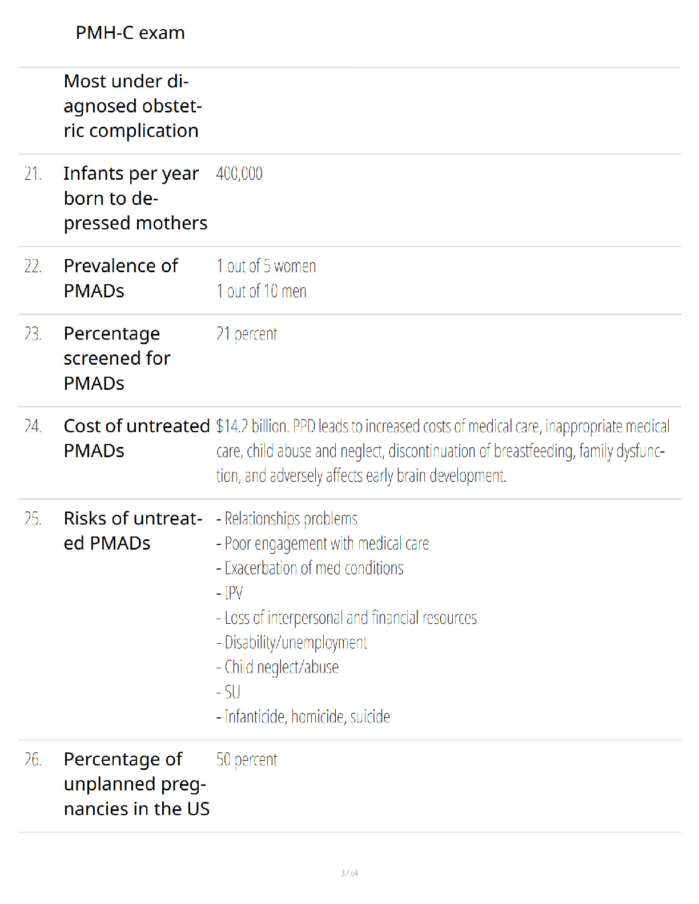Select the Prevalence of PMADs term
This screenshot has width=699, height=904.
click(121, 279)
